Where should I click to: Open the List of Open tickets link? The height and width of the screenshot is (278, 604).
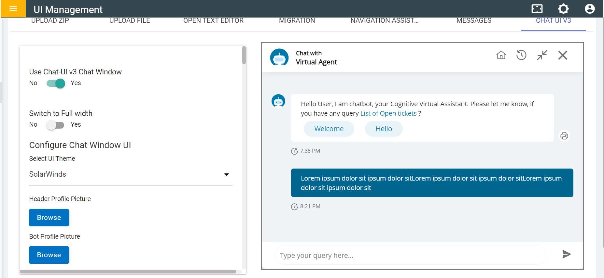pos(388,113)
